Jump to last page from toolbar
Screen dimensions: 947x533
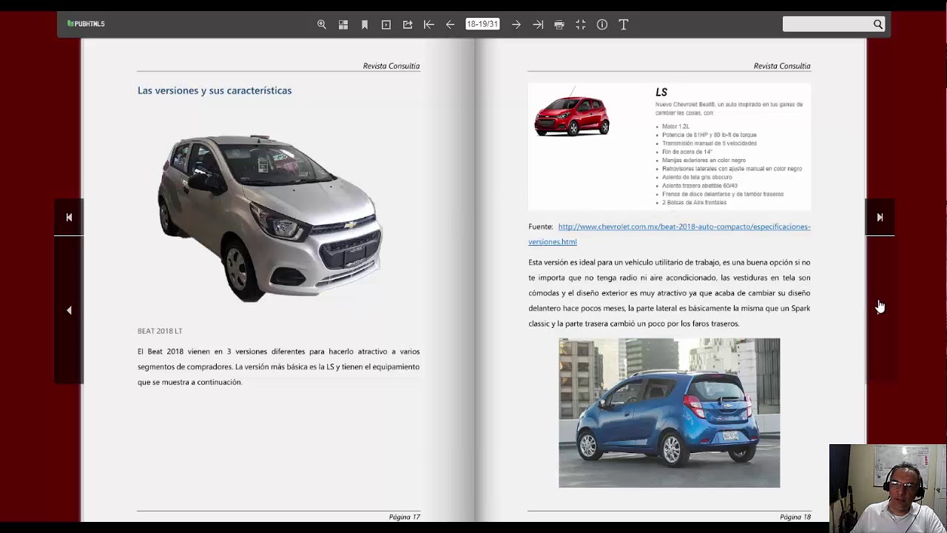pos(538,24)
